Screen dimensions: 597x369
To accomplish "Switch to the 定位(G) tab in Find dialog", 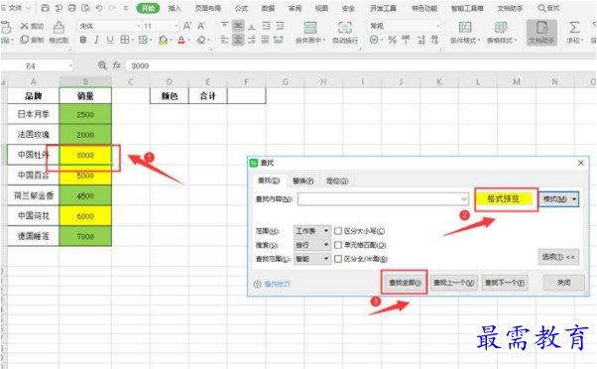I will click(337, 181).
